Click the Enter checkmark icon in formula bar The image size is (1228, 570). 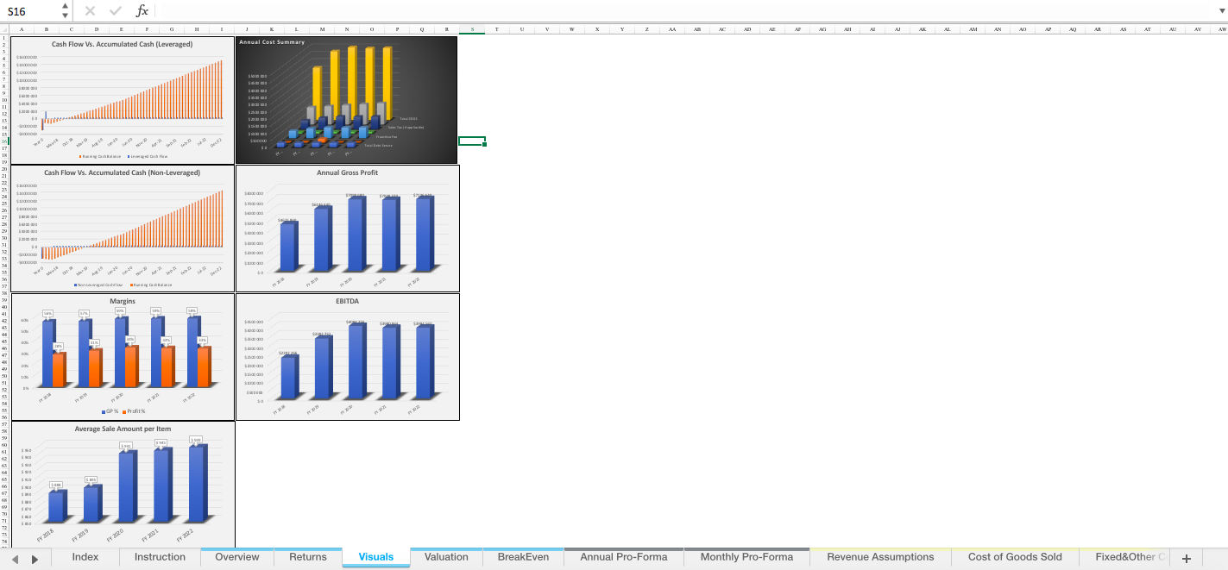click(x=115, y=11)
